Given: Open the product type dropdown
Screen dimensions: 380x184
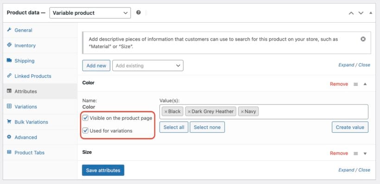Looking at the screenshot, I should (90, 13).
